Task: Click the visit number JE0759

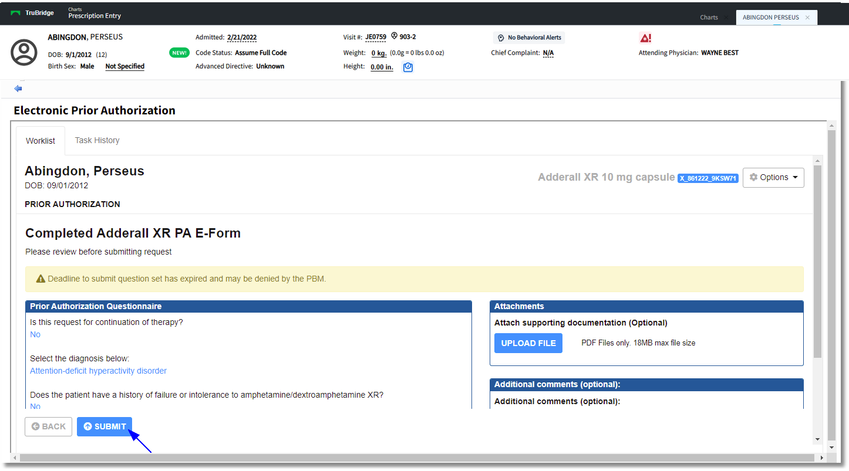Action: tap(376, 37)
